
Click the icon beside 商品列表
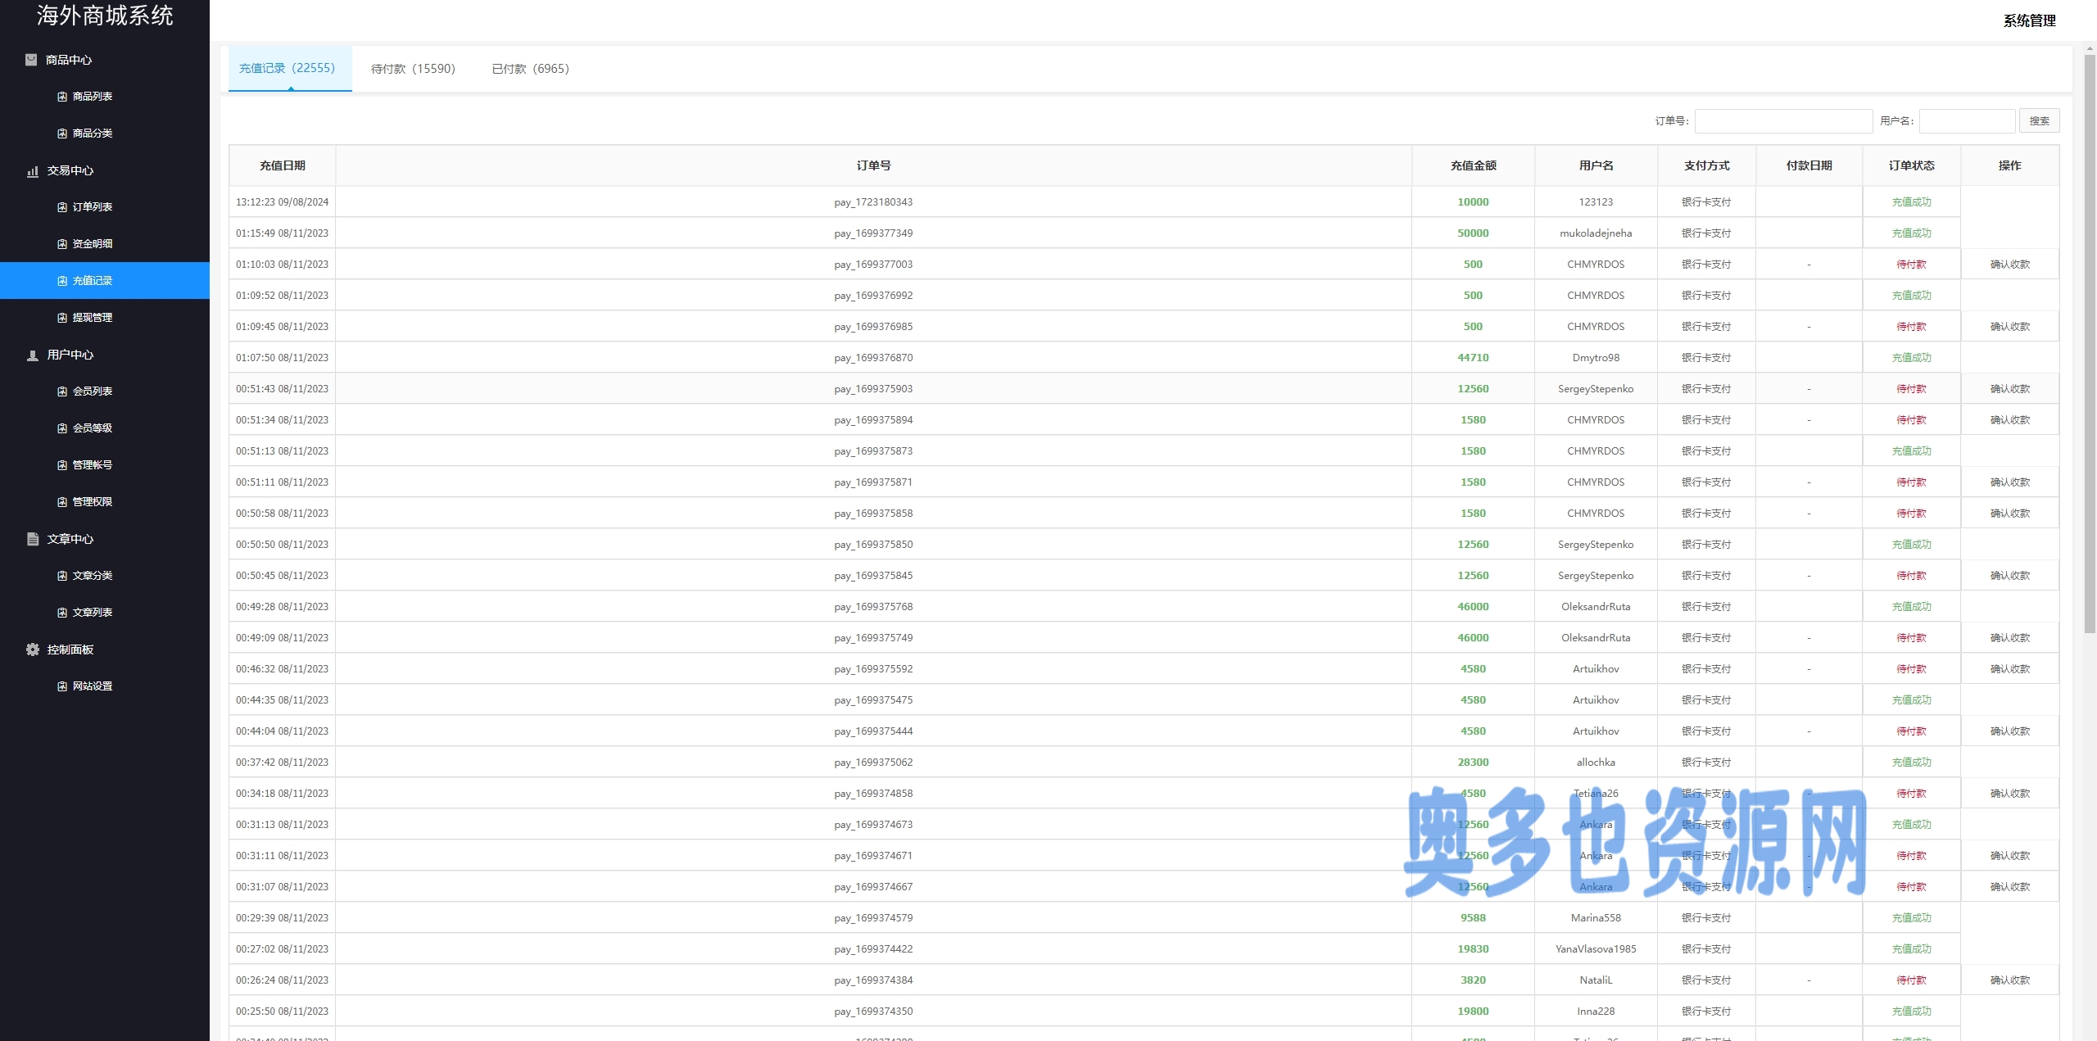[x=62, y=97]
